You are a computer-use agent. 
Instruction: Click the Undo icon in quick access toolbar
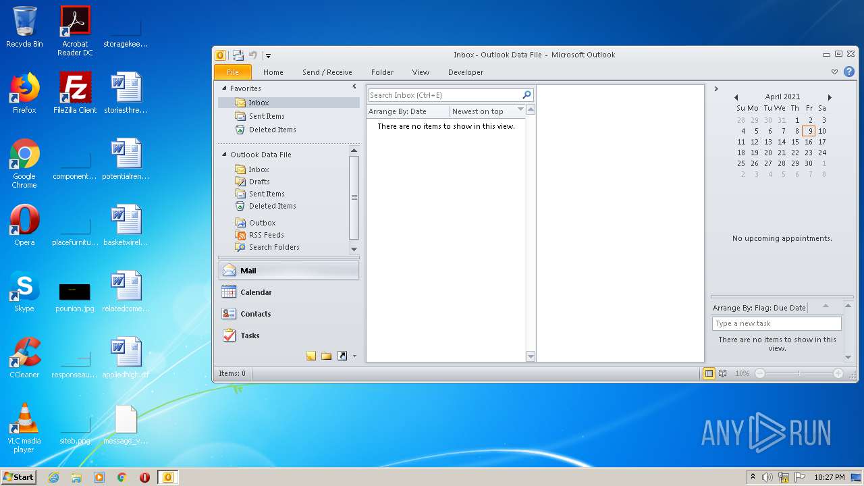pyautogui.click(x=253, y=55)
